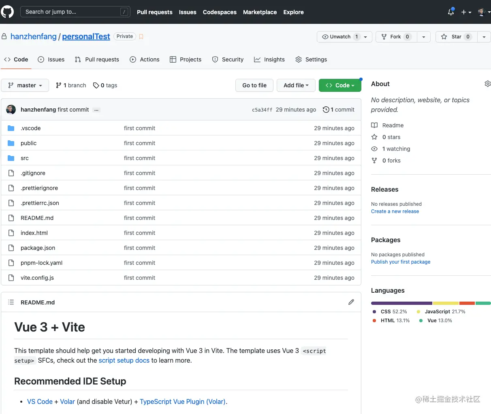The image size is (491, 414).
Task: Open the user avatar menu
Action: click(484, 12)
